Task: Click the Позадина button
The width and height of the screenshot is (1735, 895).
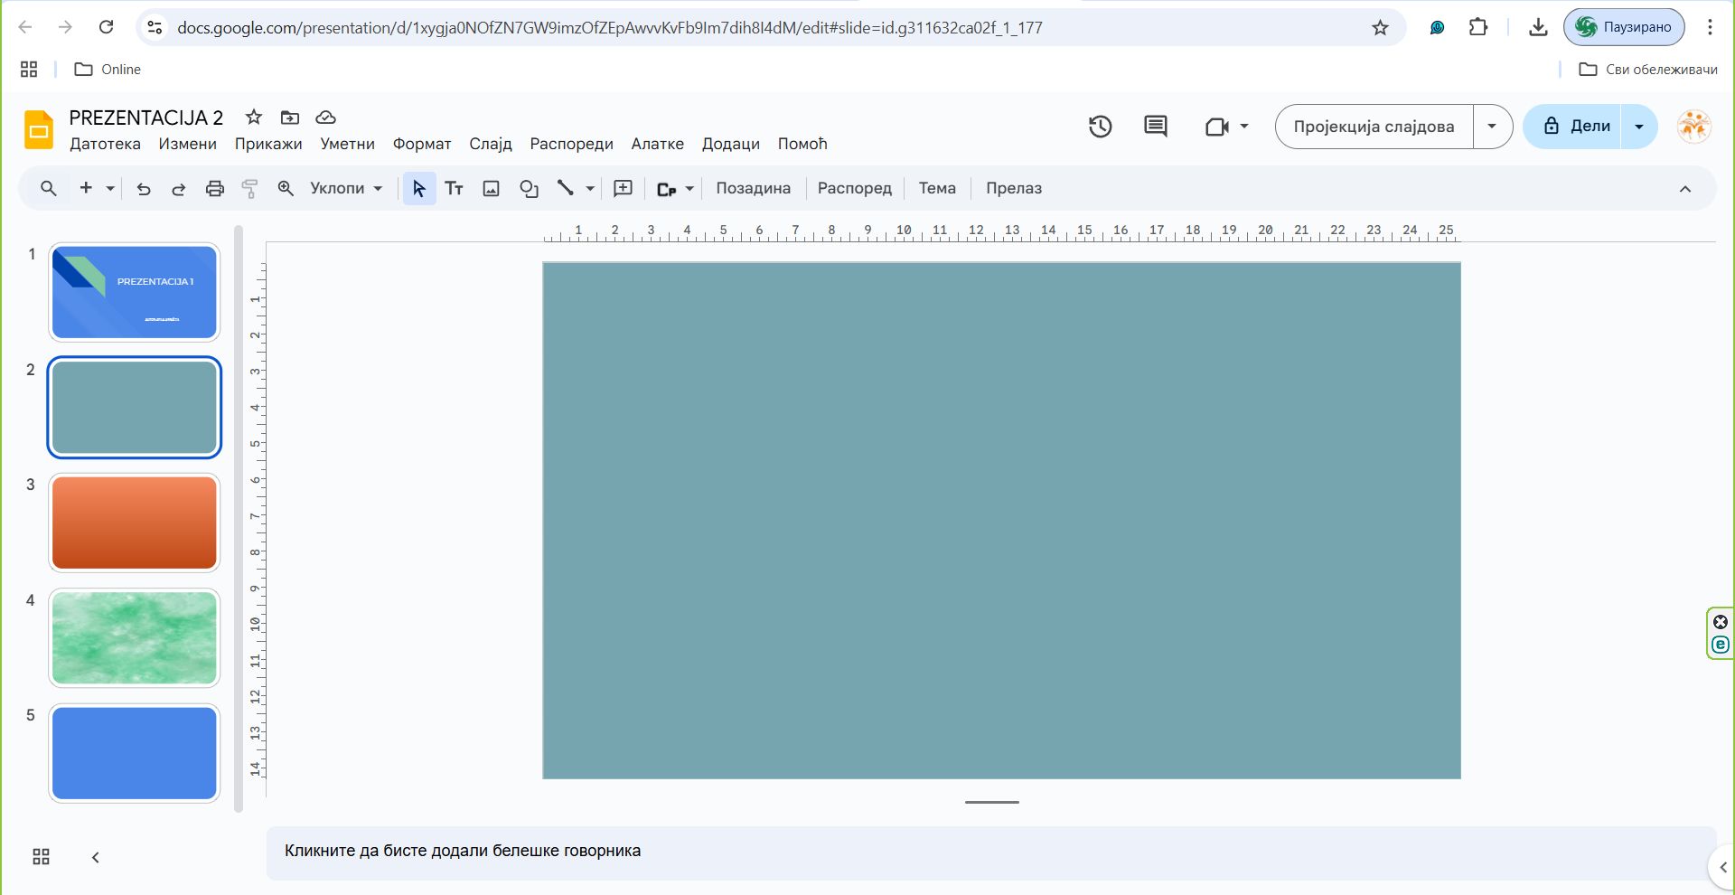Action: [x=753, y=189]
